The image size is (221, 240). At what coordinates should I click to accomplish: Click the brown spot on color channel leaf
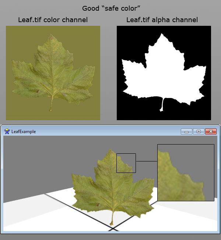pyautogui.click(x=37, y=91)
